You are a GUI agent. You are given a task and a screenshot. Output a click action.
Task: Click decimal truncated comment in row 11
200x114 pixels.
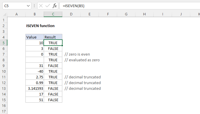83,77
